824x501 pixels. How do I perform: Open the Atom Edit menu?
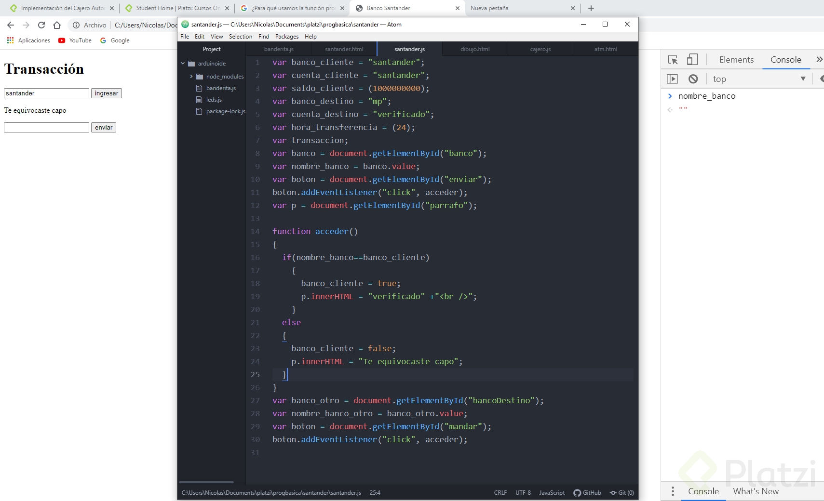(200, 37)
